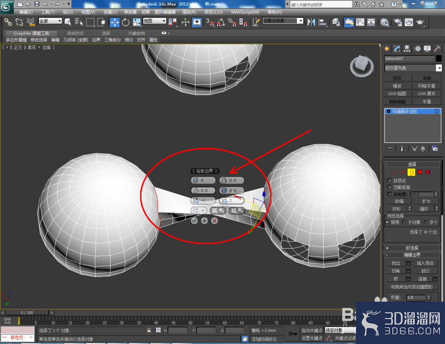This screenshot has width=445, height=344.
Task: Open bridge caddy 拾取边界 header dropdown
Action: tap(205, 171)
